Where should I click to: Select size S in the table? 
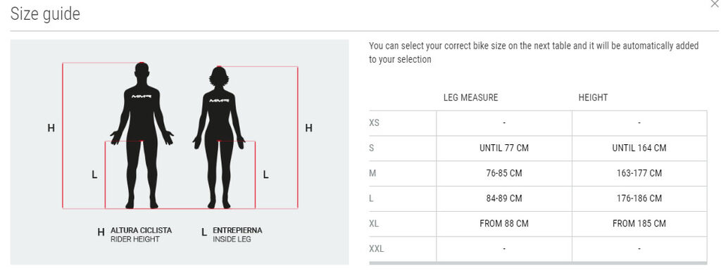pos(538,148)
